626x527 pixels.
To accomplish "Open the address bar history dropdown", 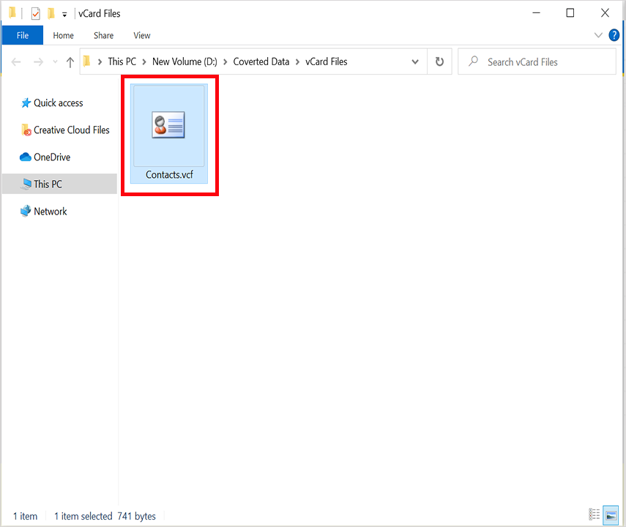I will (x=415, y=62).
